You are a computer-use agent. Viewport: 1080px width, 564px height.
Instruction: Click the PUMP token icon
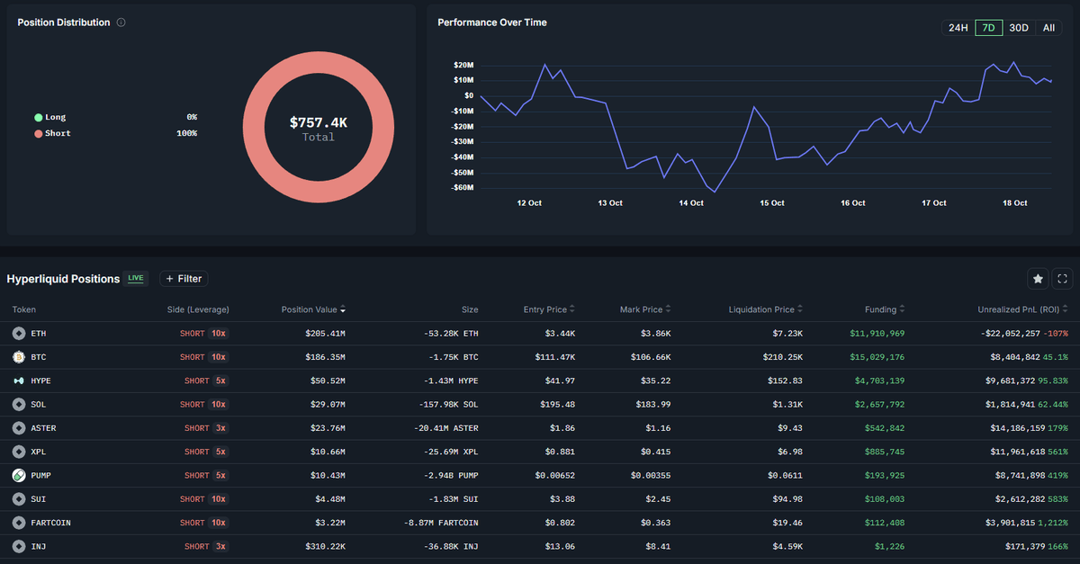pos(18,475)
